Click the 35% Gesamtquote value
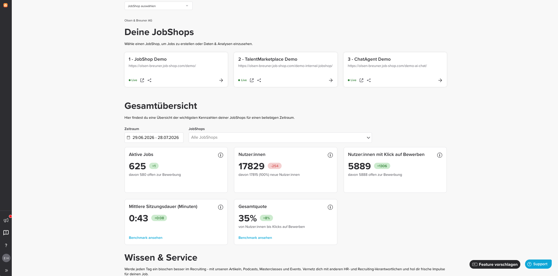558x276 pixels. pos(248,218)
